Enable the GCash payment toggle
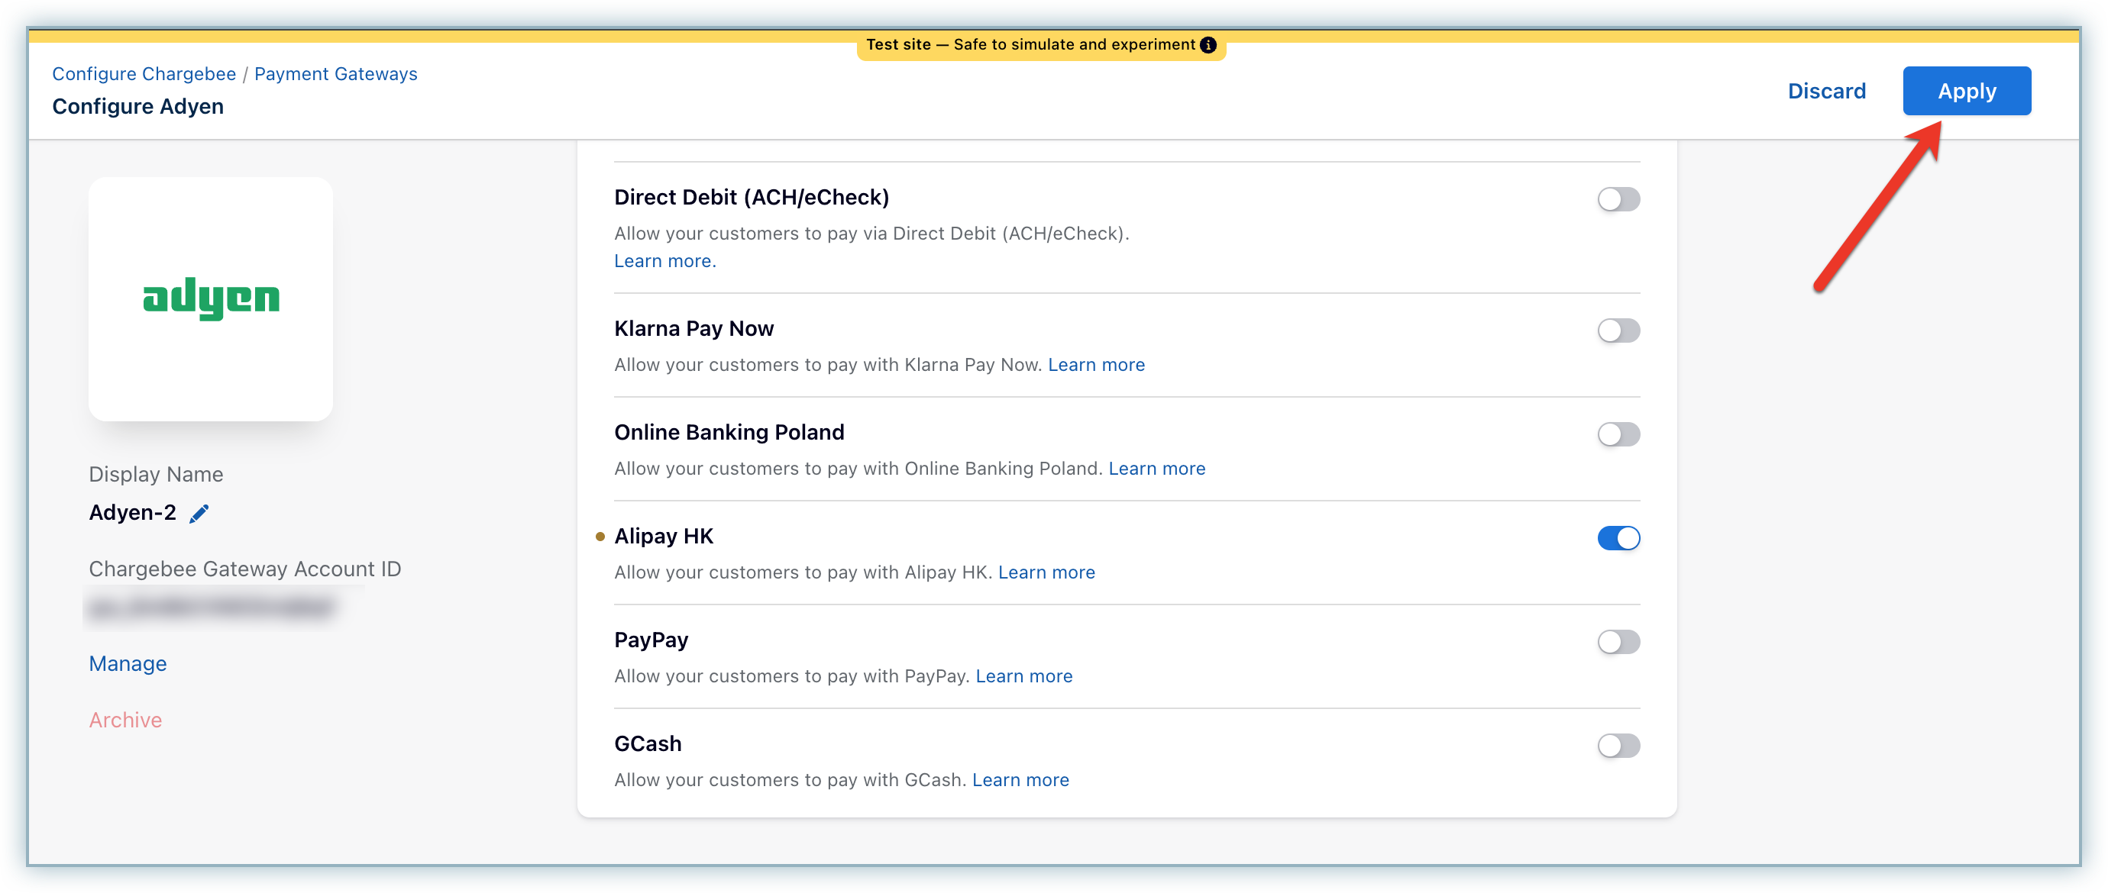Image resolution: width=2108 pixels, height=893 pixels. tap(1618, 746)
